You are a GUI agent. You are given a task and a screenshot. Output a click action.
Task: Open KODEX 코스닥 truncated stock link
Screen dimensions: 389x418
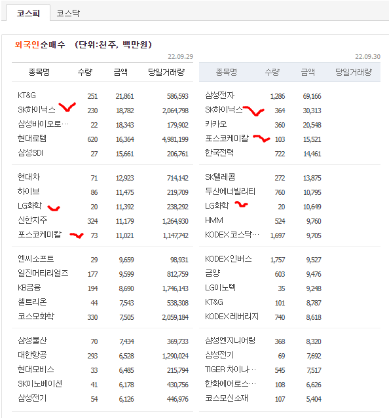[232, 235]
